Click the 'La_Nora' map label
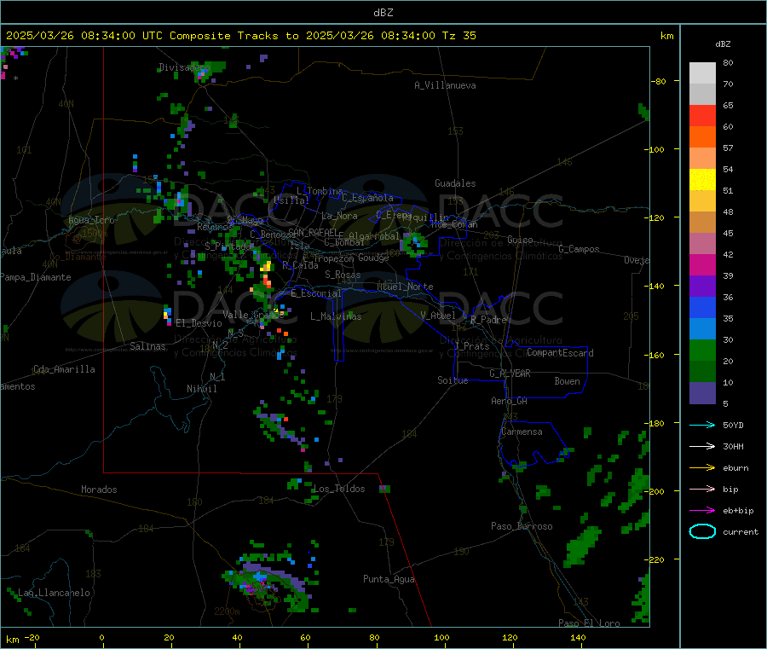 pyautogui.click(x=339, y=216)
